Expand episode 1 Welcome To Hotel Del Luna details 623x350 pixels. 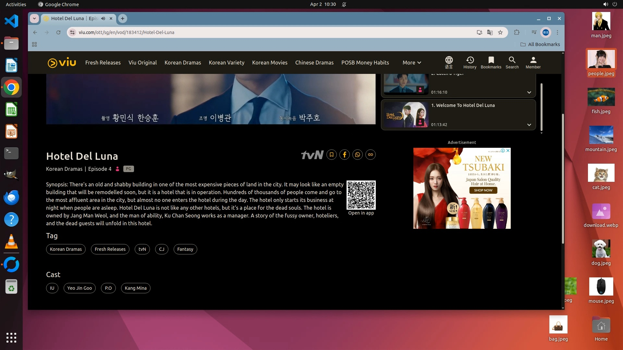[x=529, y=125]
